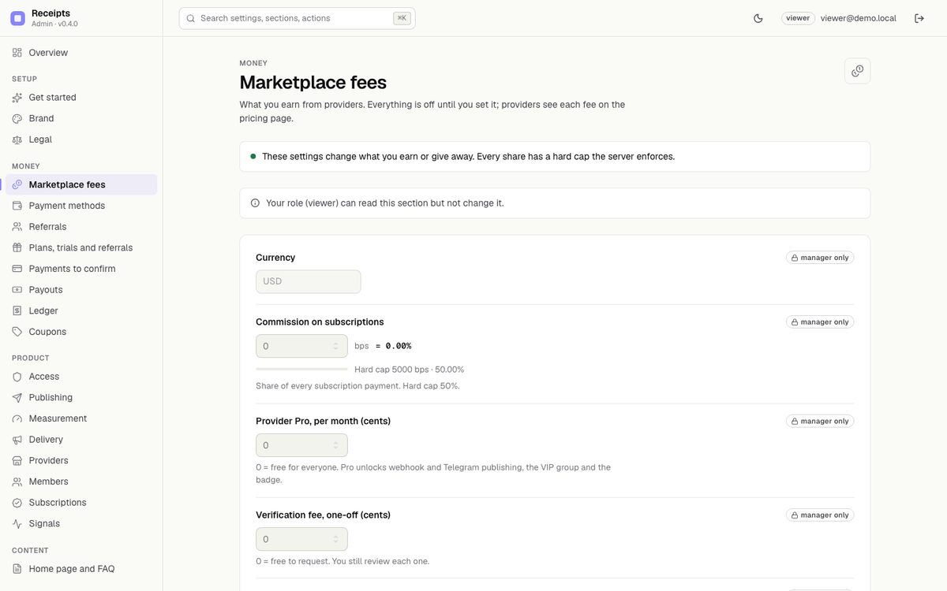
Task: Click the Referrals people icon
Action: pyautogui.click(x=17, y=227)
